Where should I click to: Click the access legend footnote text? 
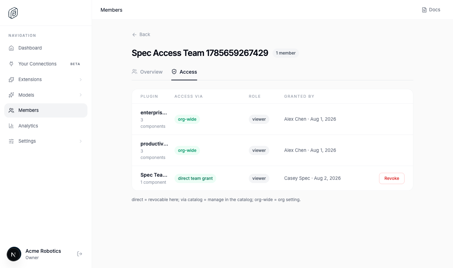coord(216,200)
